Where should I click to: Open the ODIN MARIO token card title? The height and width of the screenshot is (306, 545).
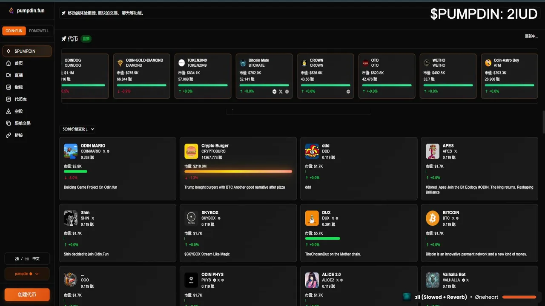[93, 146]
